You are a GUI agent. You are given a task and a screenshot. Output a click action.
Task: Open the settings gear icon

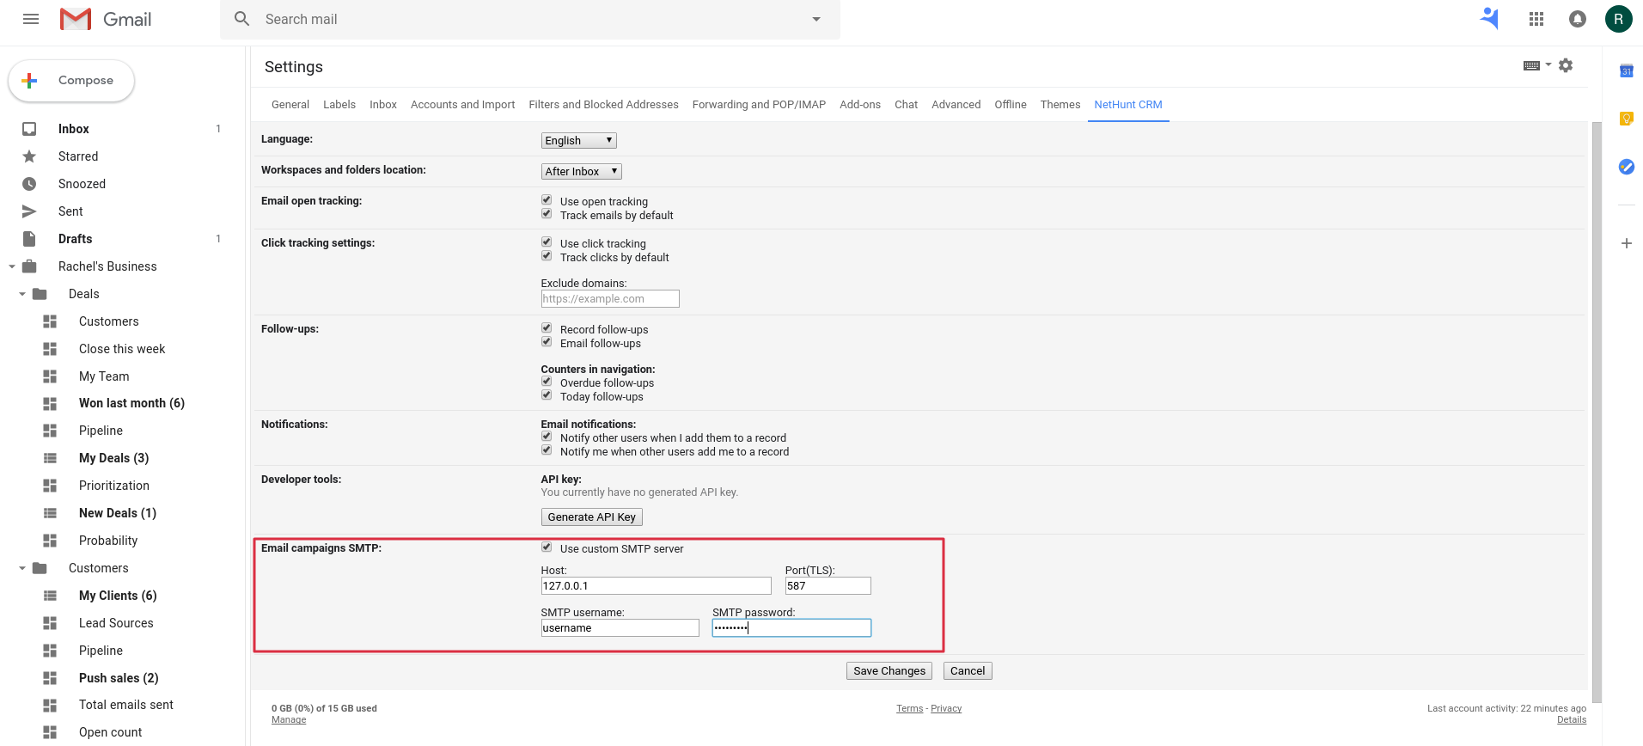(1566, 65)
